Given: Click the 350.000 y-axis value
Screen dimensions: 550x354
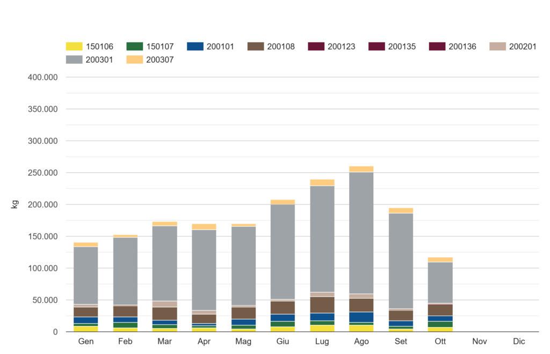Looking at the screenshot, I should click(x=43, y=109).
